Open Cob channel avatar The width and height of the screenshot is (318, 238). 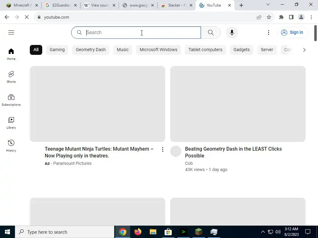click(176, 151)
